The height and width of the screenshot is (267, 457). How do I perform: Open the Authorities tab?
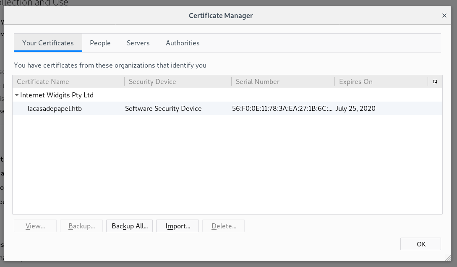pyautogui.click(x=183, y=43)
